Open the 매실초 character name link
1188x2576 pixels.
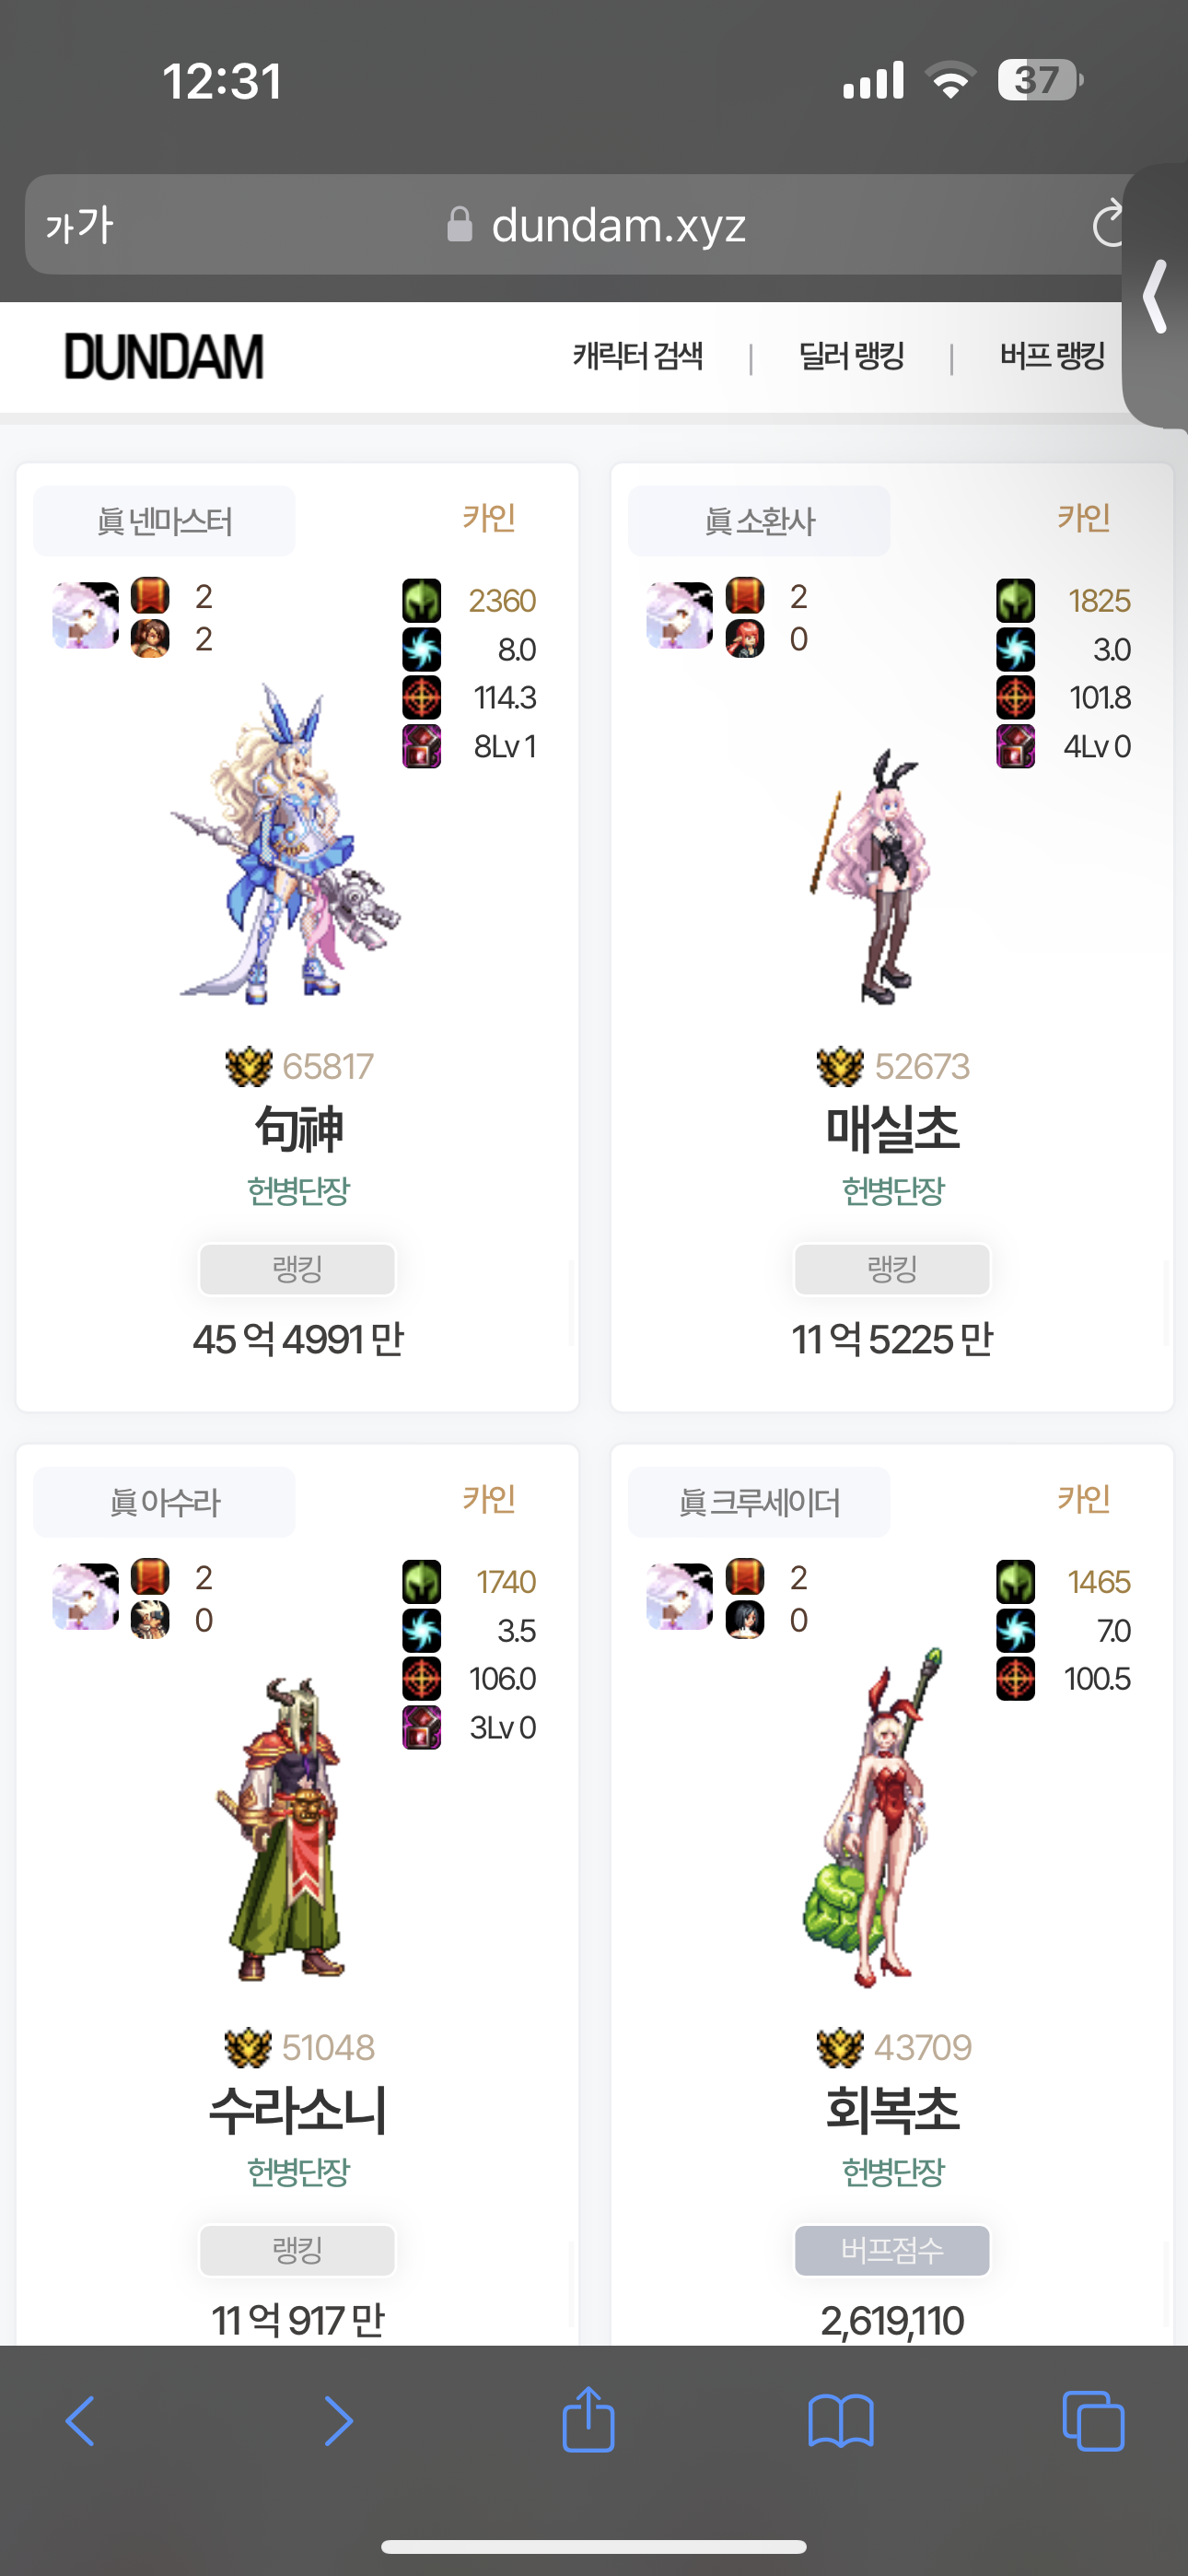(x=892, y=1129)
